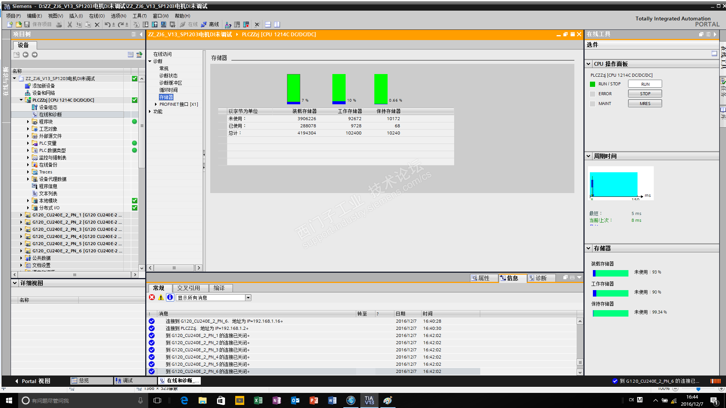Open the 在线(O) menu
Screen dimensions: 726x408
[x=96, y=16]
